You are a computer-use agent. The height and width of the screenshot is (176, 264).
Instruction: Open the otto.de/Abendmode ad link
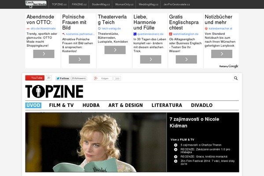tap(43, 29)
